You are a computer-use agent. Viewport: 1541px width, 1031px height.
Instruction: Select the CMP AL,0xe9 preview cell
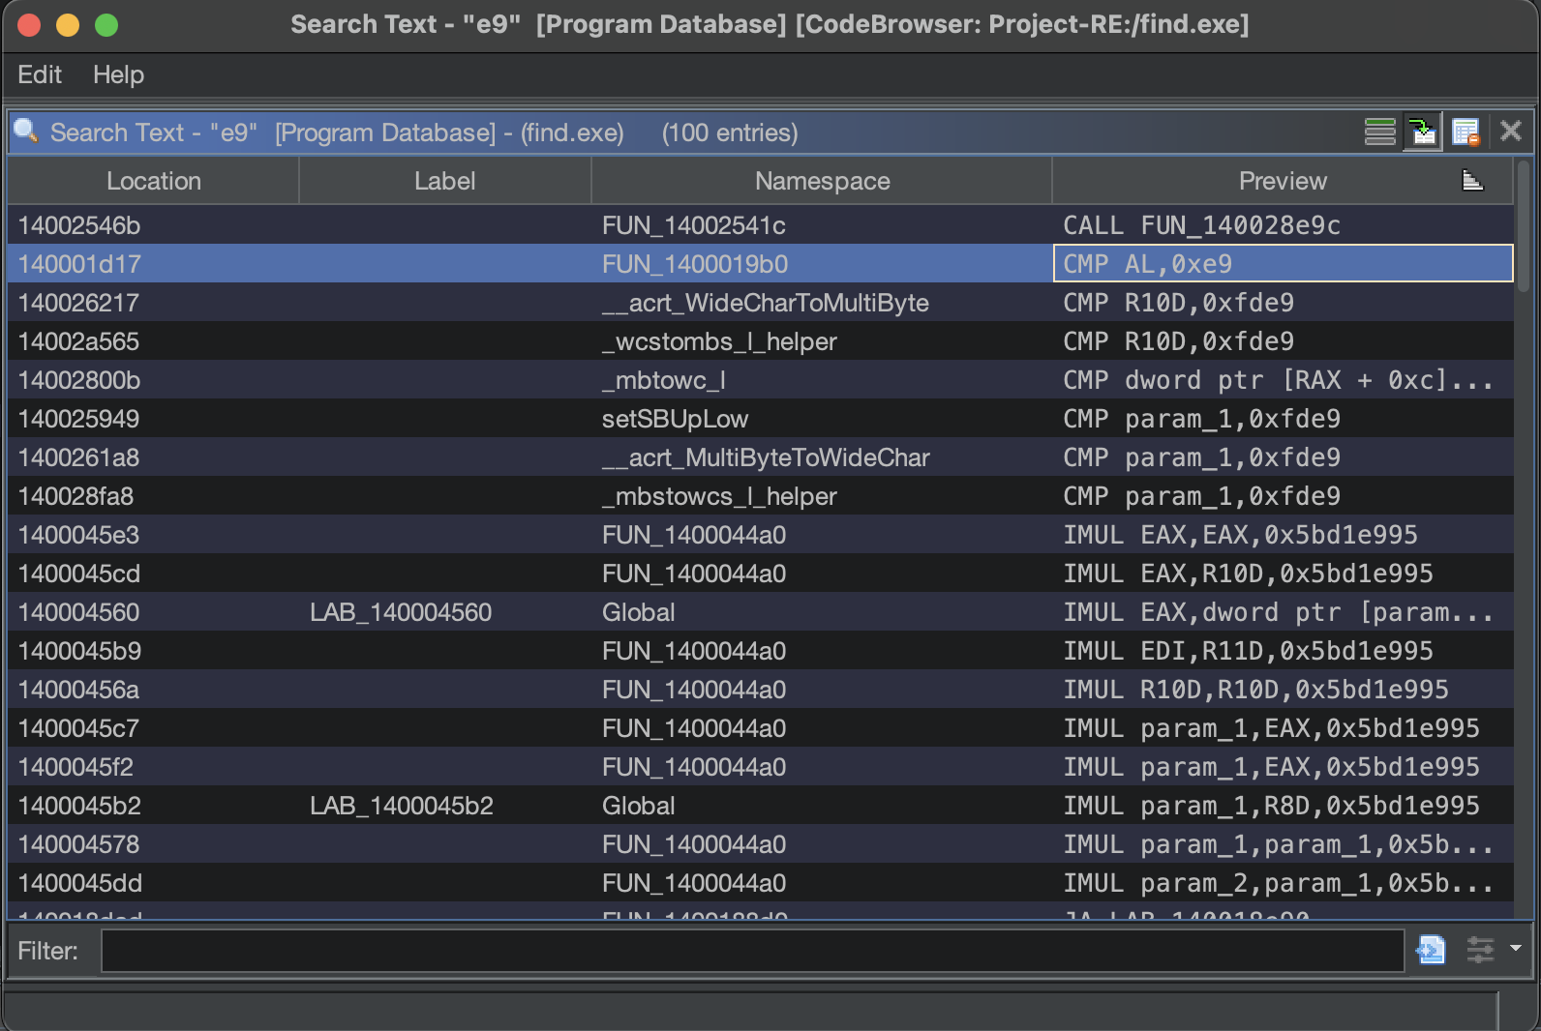tap(1283, 264)
